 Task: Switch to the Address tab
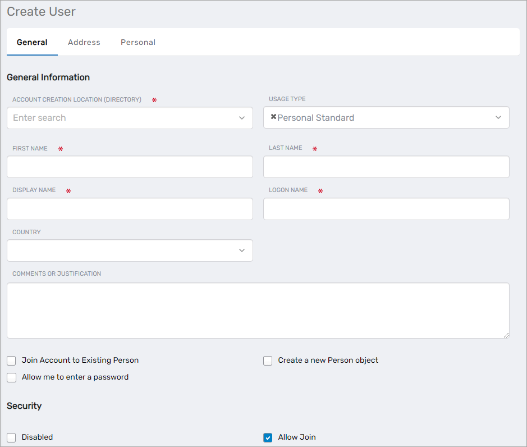click(84, 42)
